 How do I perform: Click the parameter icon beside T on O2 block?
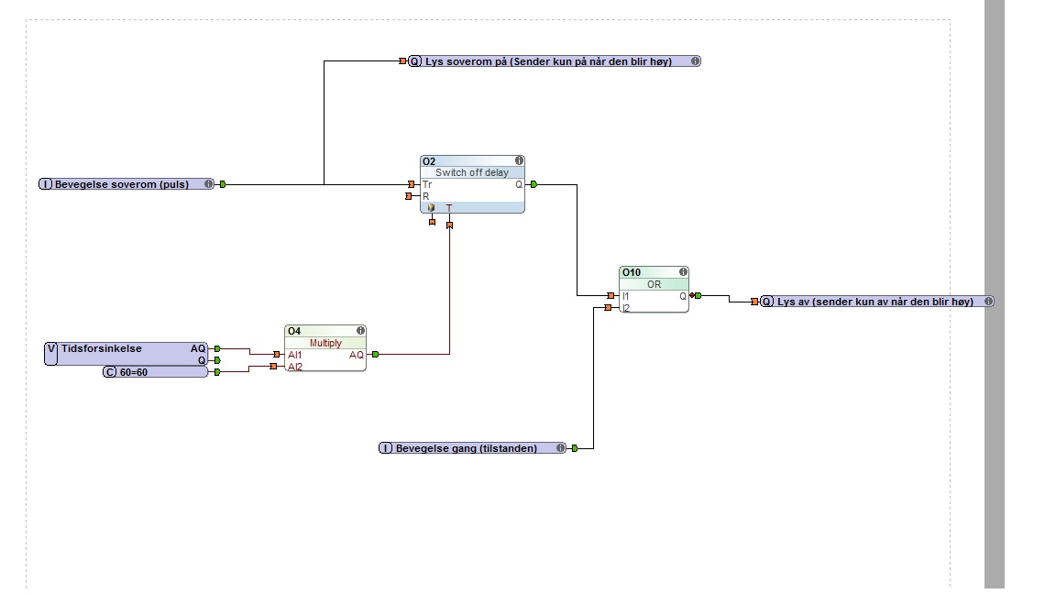[431, 208]
